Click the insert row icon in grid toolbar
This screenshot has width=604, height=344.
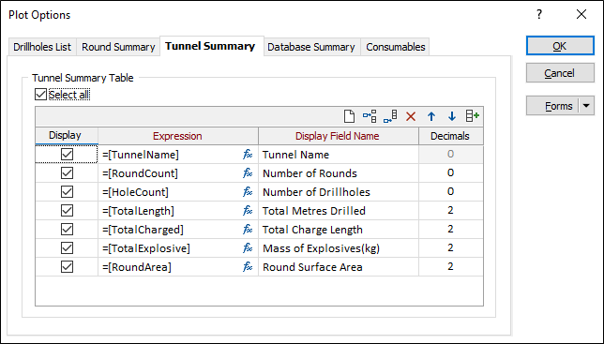click(x=370, y=116)
